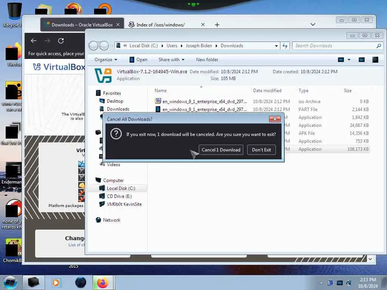Viewport: 387px width, 290px height.
Task: Open the Share with menu
Action: [x=172, y=60]
